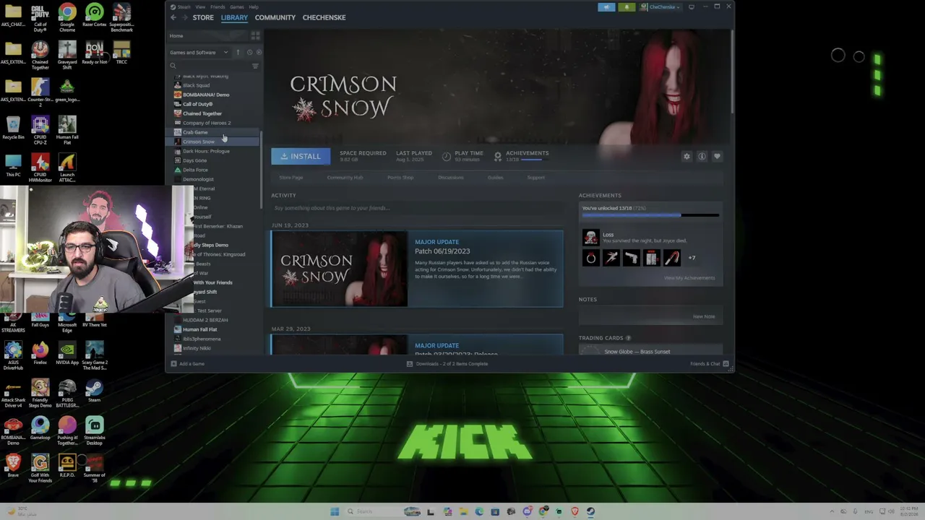This screenshot has height=520, width=925.
Task: Open the Store Page link
Action: pyautogui.click(x=291, y=178)
